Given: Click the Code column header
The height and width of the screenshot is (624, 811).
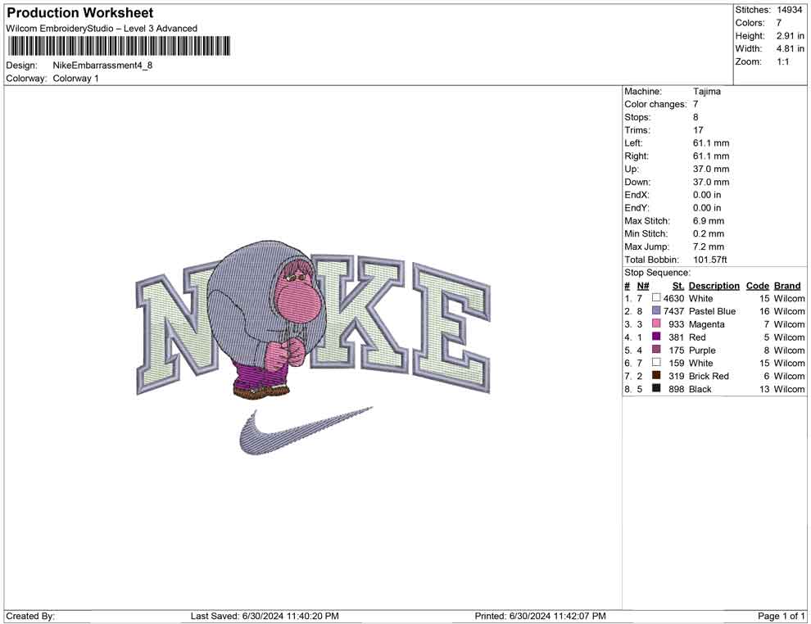Looking at the screenshot, I should point(758,285).
